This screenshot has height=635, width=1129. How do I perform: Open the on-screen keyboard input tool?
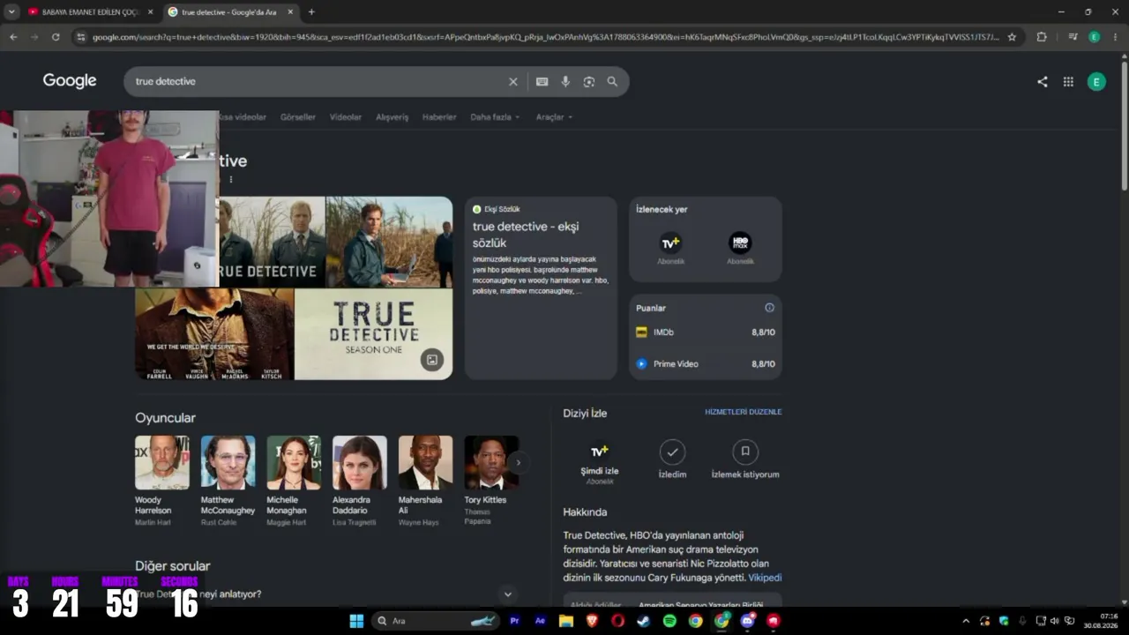point(542,82)
